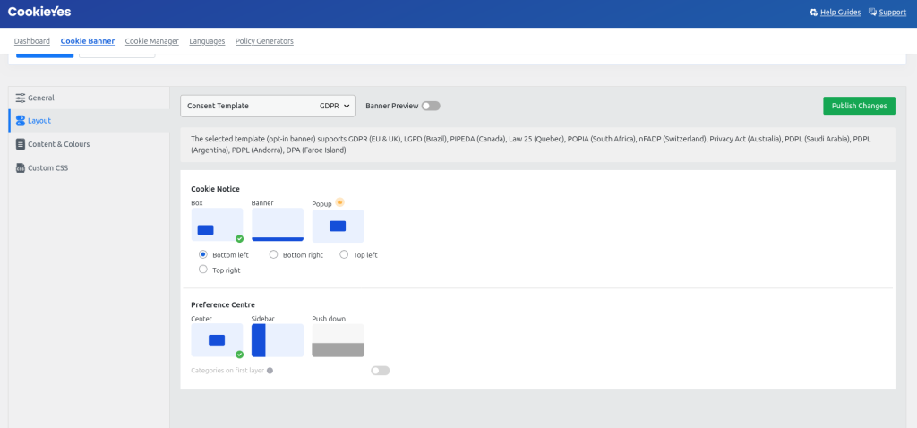
Task: Toggle the Banner Preview switch
Action: point(431,106)
